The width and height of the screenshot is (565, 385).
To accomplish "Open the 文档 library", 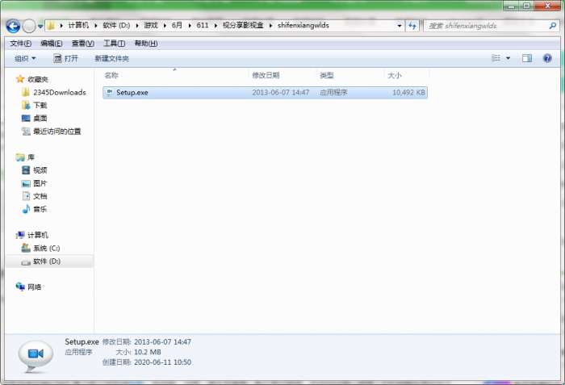I will click(x=40, y=196).
